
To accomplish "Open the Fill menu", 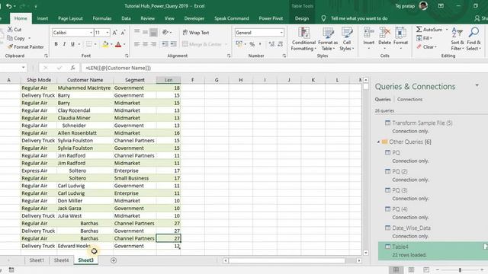I will 424,38.
